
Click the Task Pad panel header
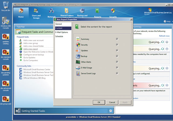34,27
